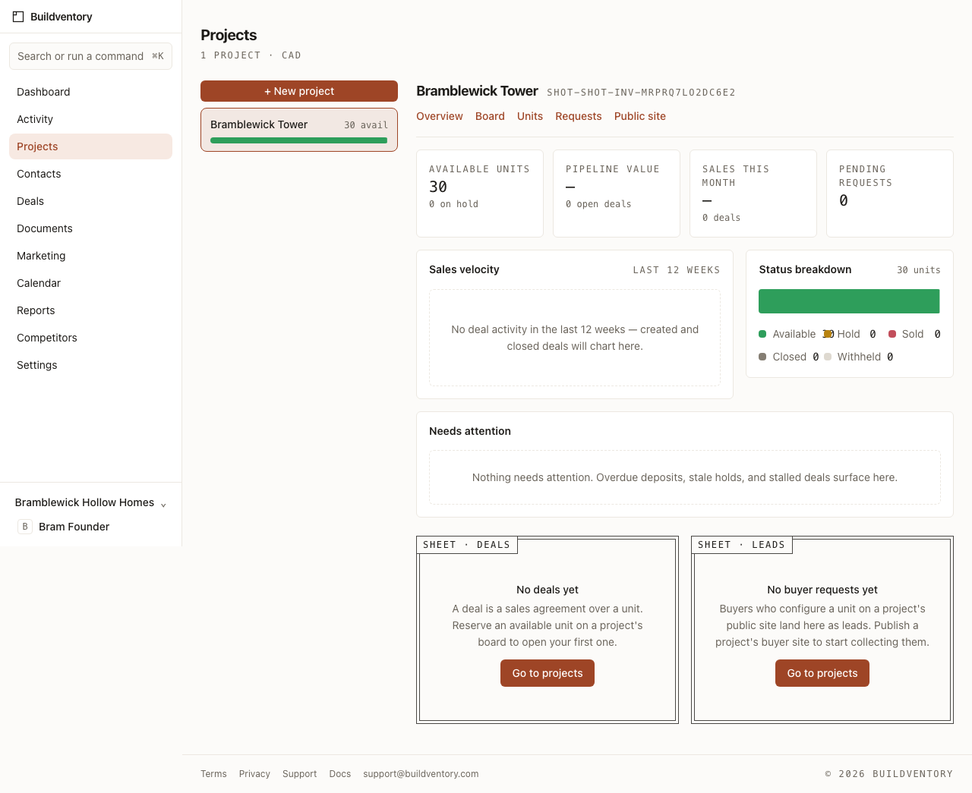Switch to the Board tab

coord(490,116)
